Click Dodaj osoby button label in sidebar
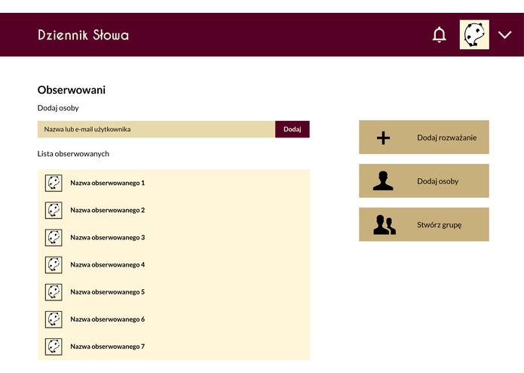Viewport: 524px width, 373px height. pos(437,181)
